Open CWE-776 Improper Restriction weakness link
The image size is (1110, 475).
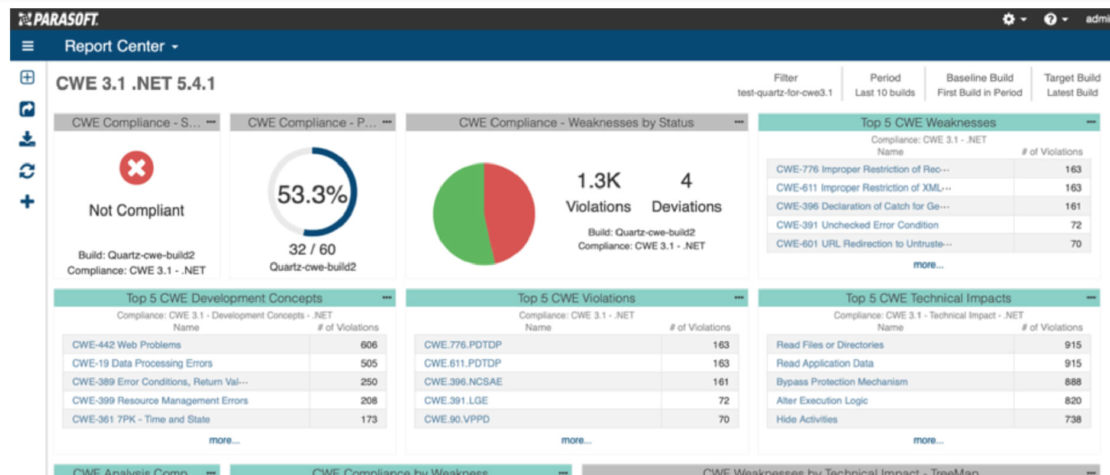[x=862, y=170]
